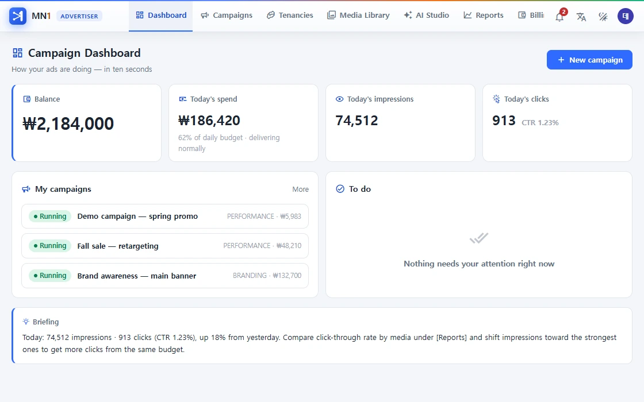Open the Fall sale — retargeting campaign

(165, 246)
